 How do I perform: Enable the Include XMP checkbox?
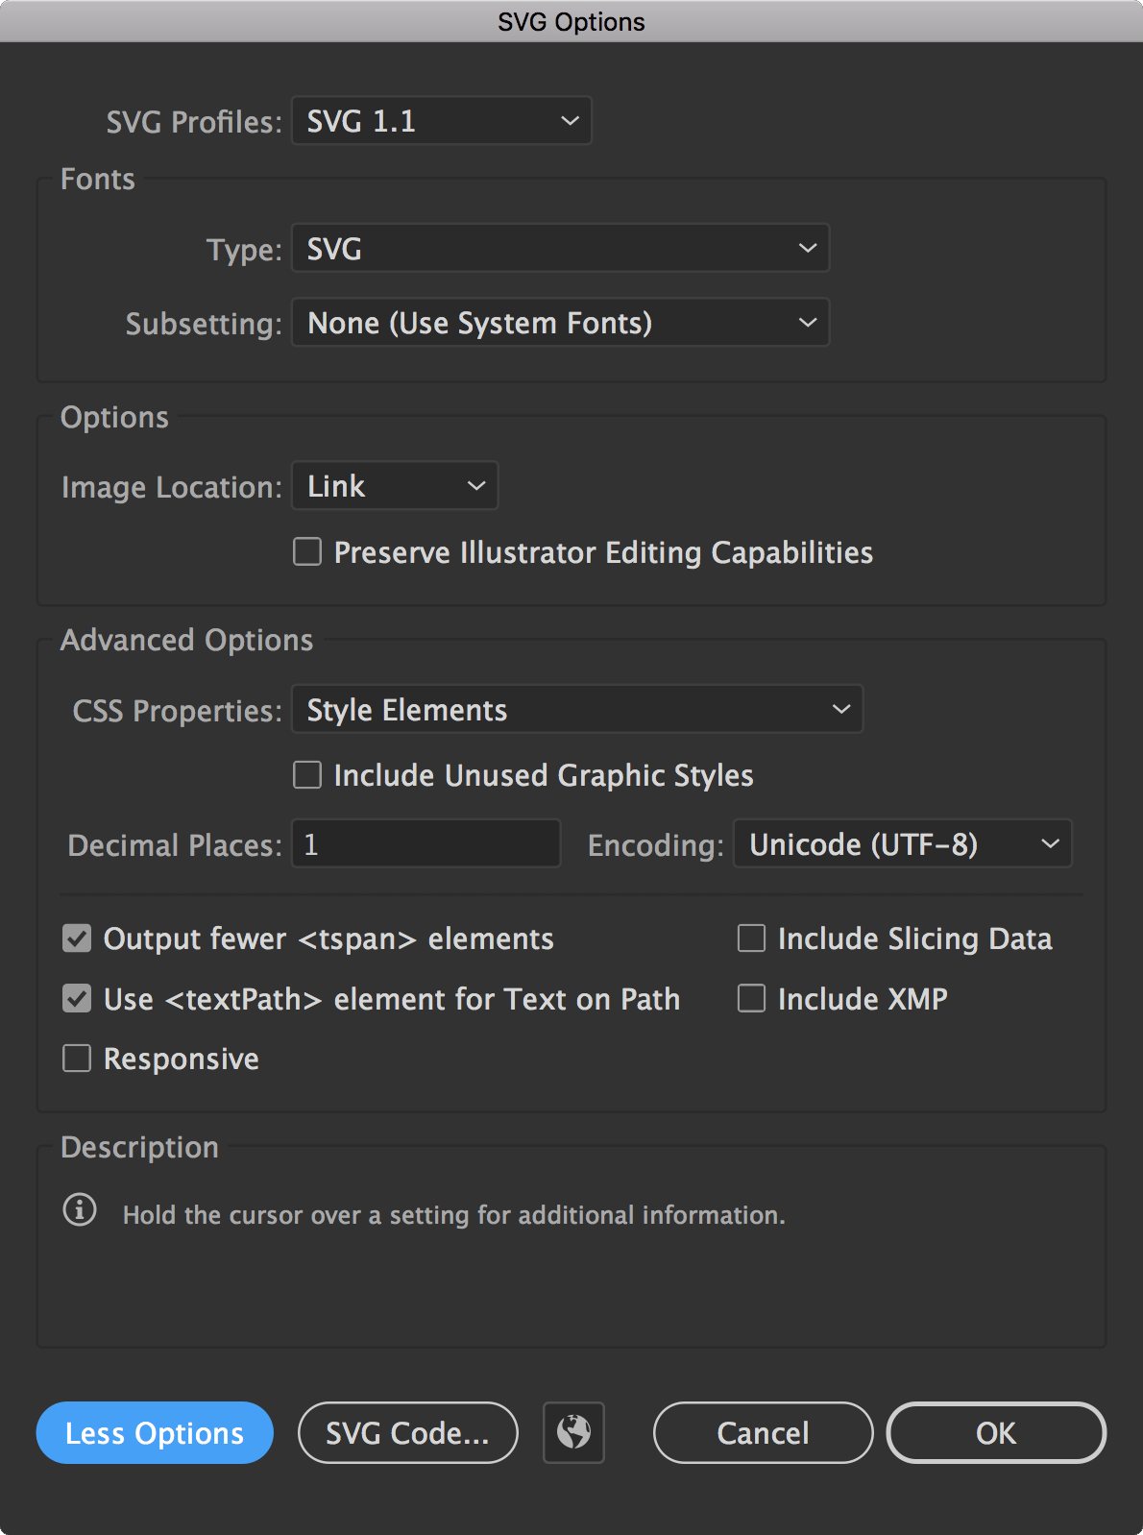click(x=751, y=999)
